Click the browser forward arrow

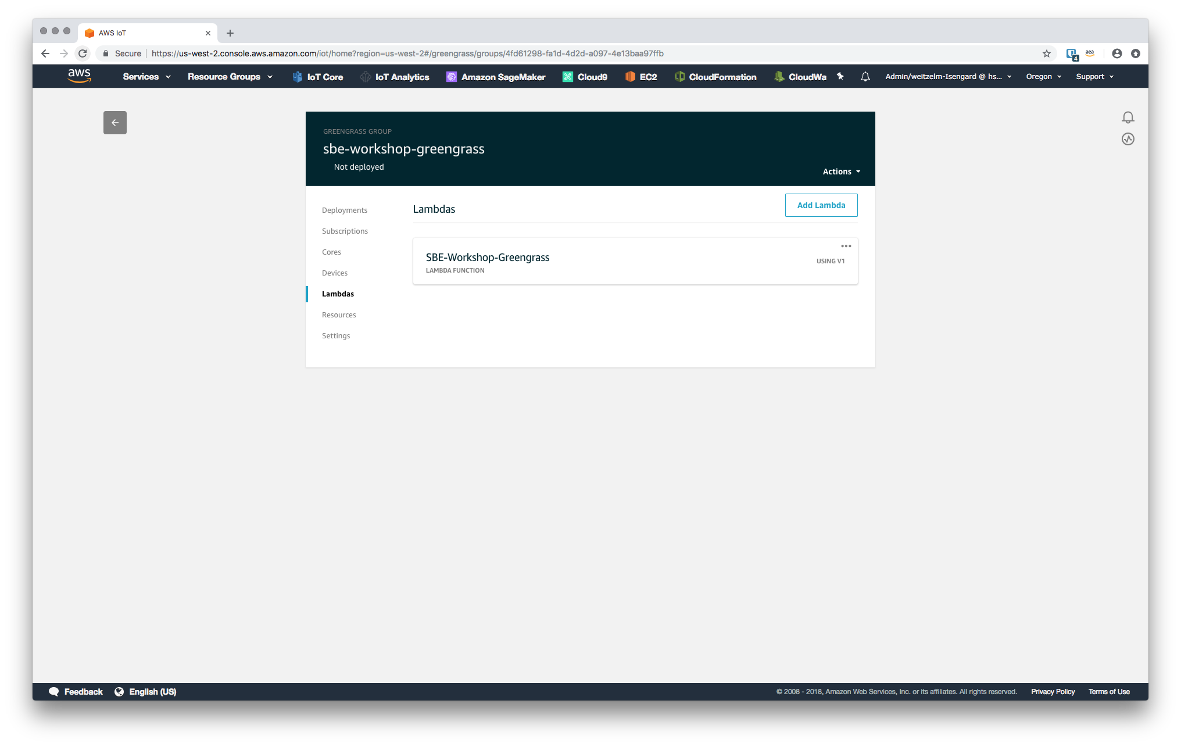click(x=64, y=53)
